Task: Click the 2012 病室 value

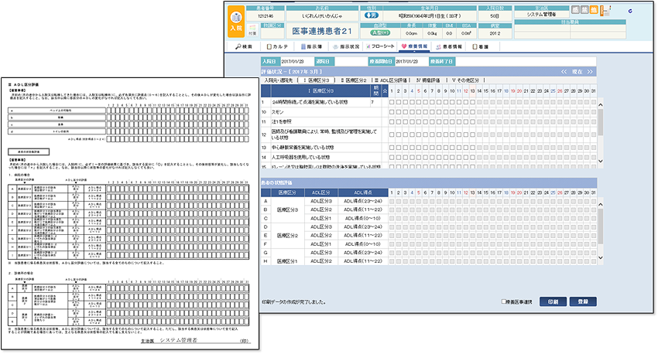Action: point(495,33)
